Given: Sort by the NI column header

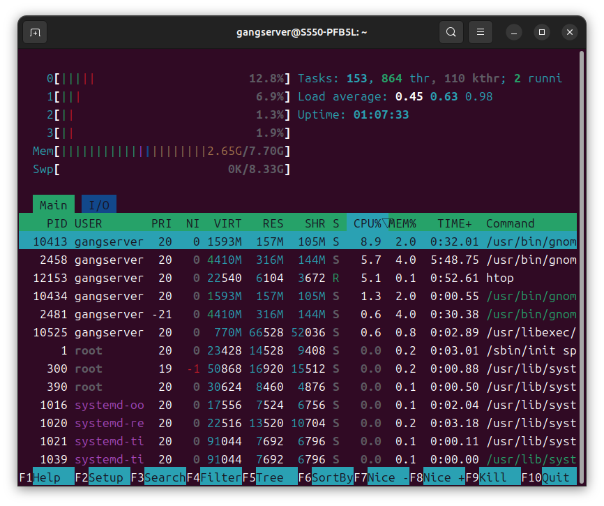Looking at the screenshot, I should coord(192,223).
